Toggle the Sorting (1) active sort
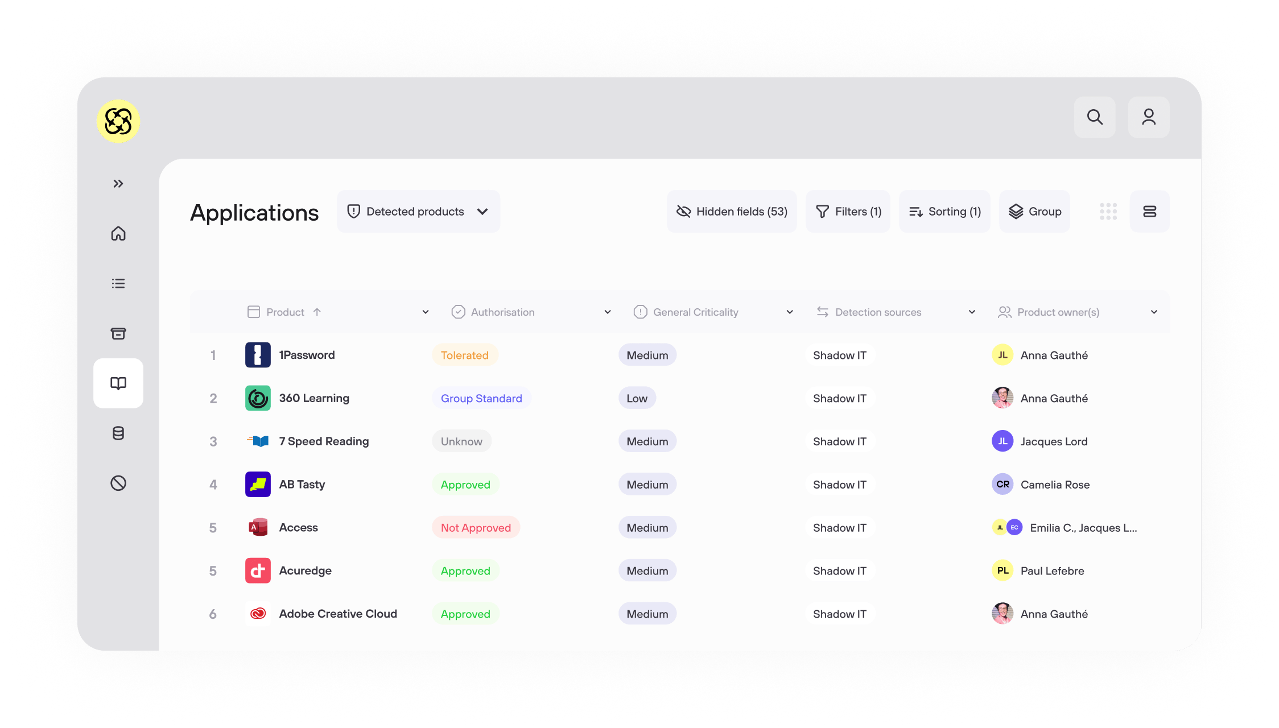 (x=944, y=211)
